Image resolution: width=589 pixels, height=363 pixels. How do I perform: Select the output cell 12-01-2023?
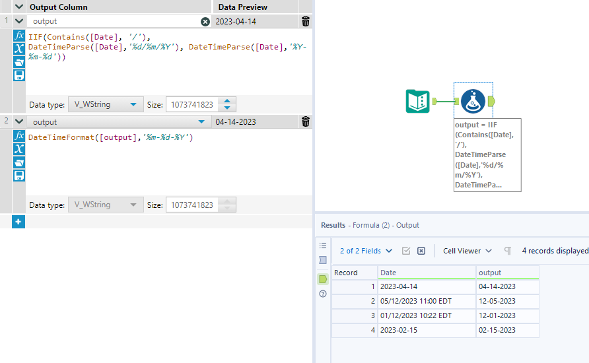[x=507, y=315]
